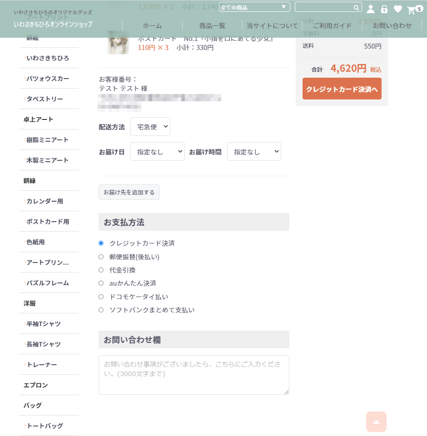This screenshot has width=427, height=436.
Task: Click the magnifier search icon
Action: tap(356, 8)
